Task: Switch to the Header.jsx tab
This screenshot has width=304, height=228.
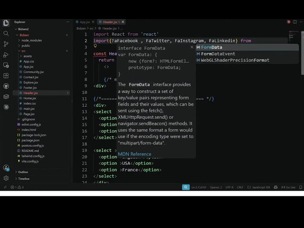Action: [x=109, y=22]
